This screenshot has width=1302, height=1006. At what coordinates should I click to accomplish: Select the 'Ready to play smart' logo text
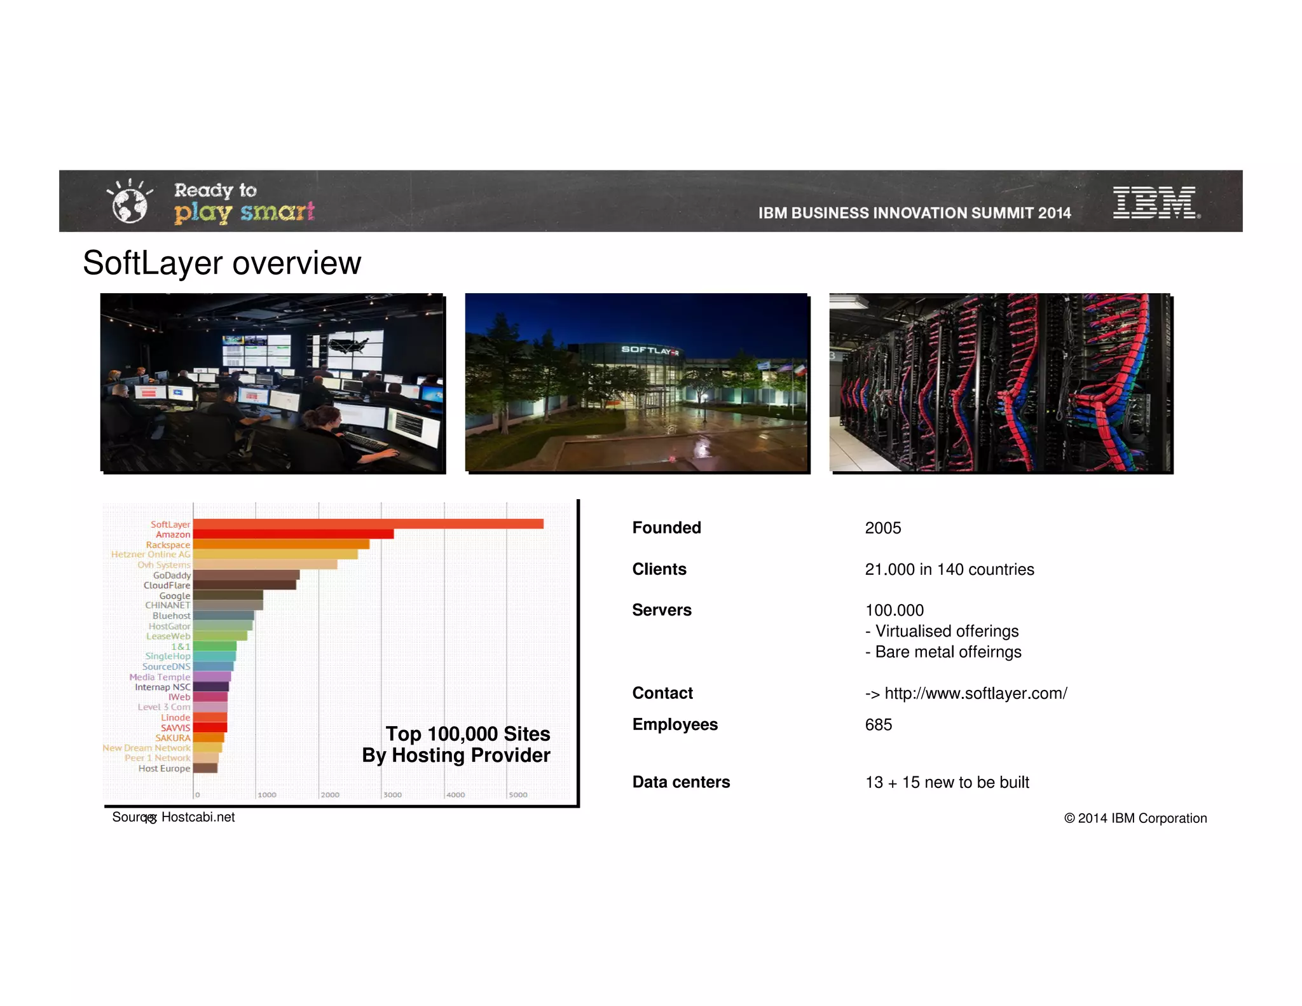(x=245, y=202)
